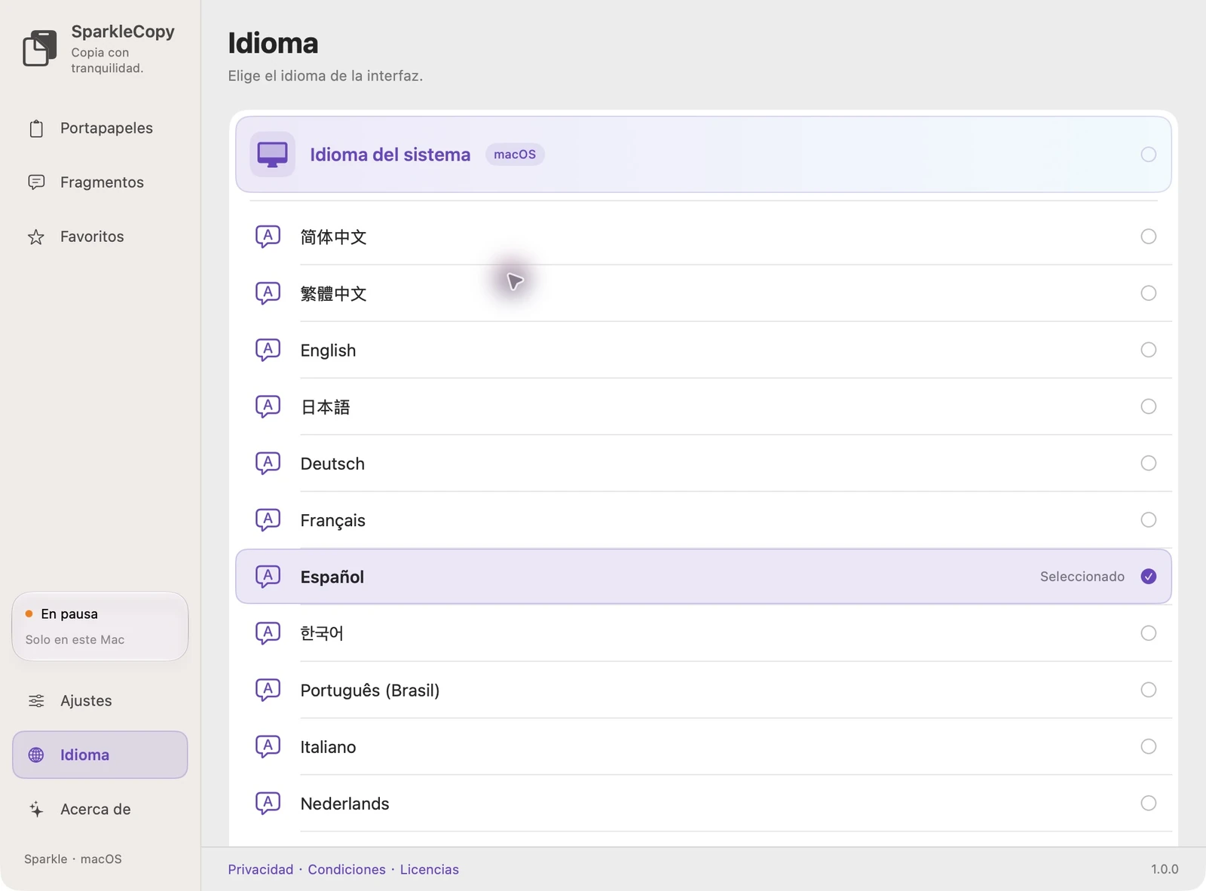Click the Sparkle · macOS footer text
Screen dimensions: 1206x891
(73, 859)
